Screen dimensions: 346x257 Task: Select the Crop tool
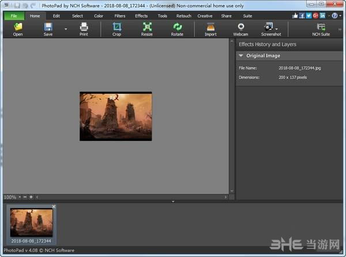pos(117,26)
